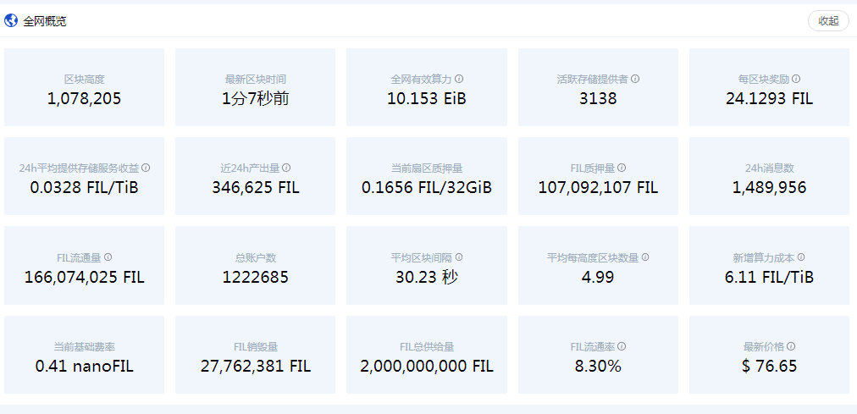
Task: Click info icon next to 平均区块间隔
Action: pyautogui.click(x=459, y=257)
